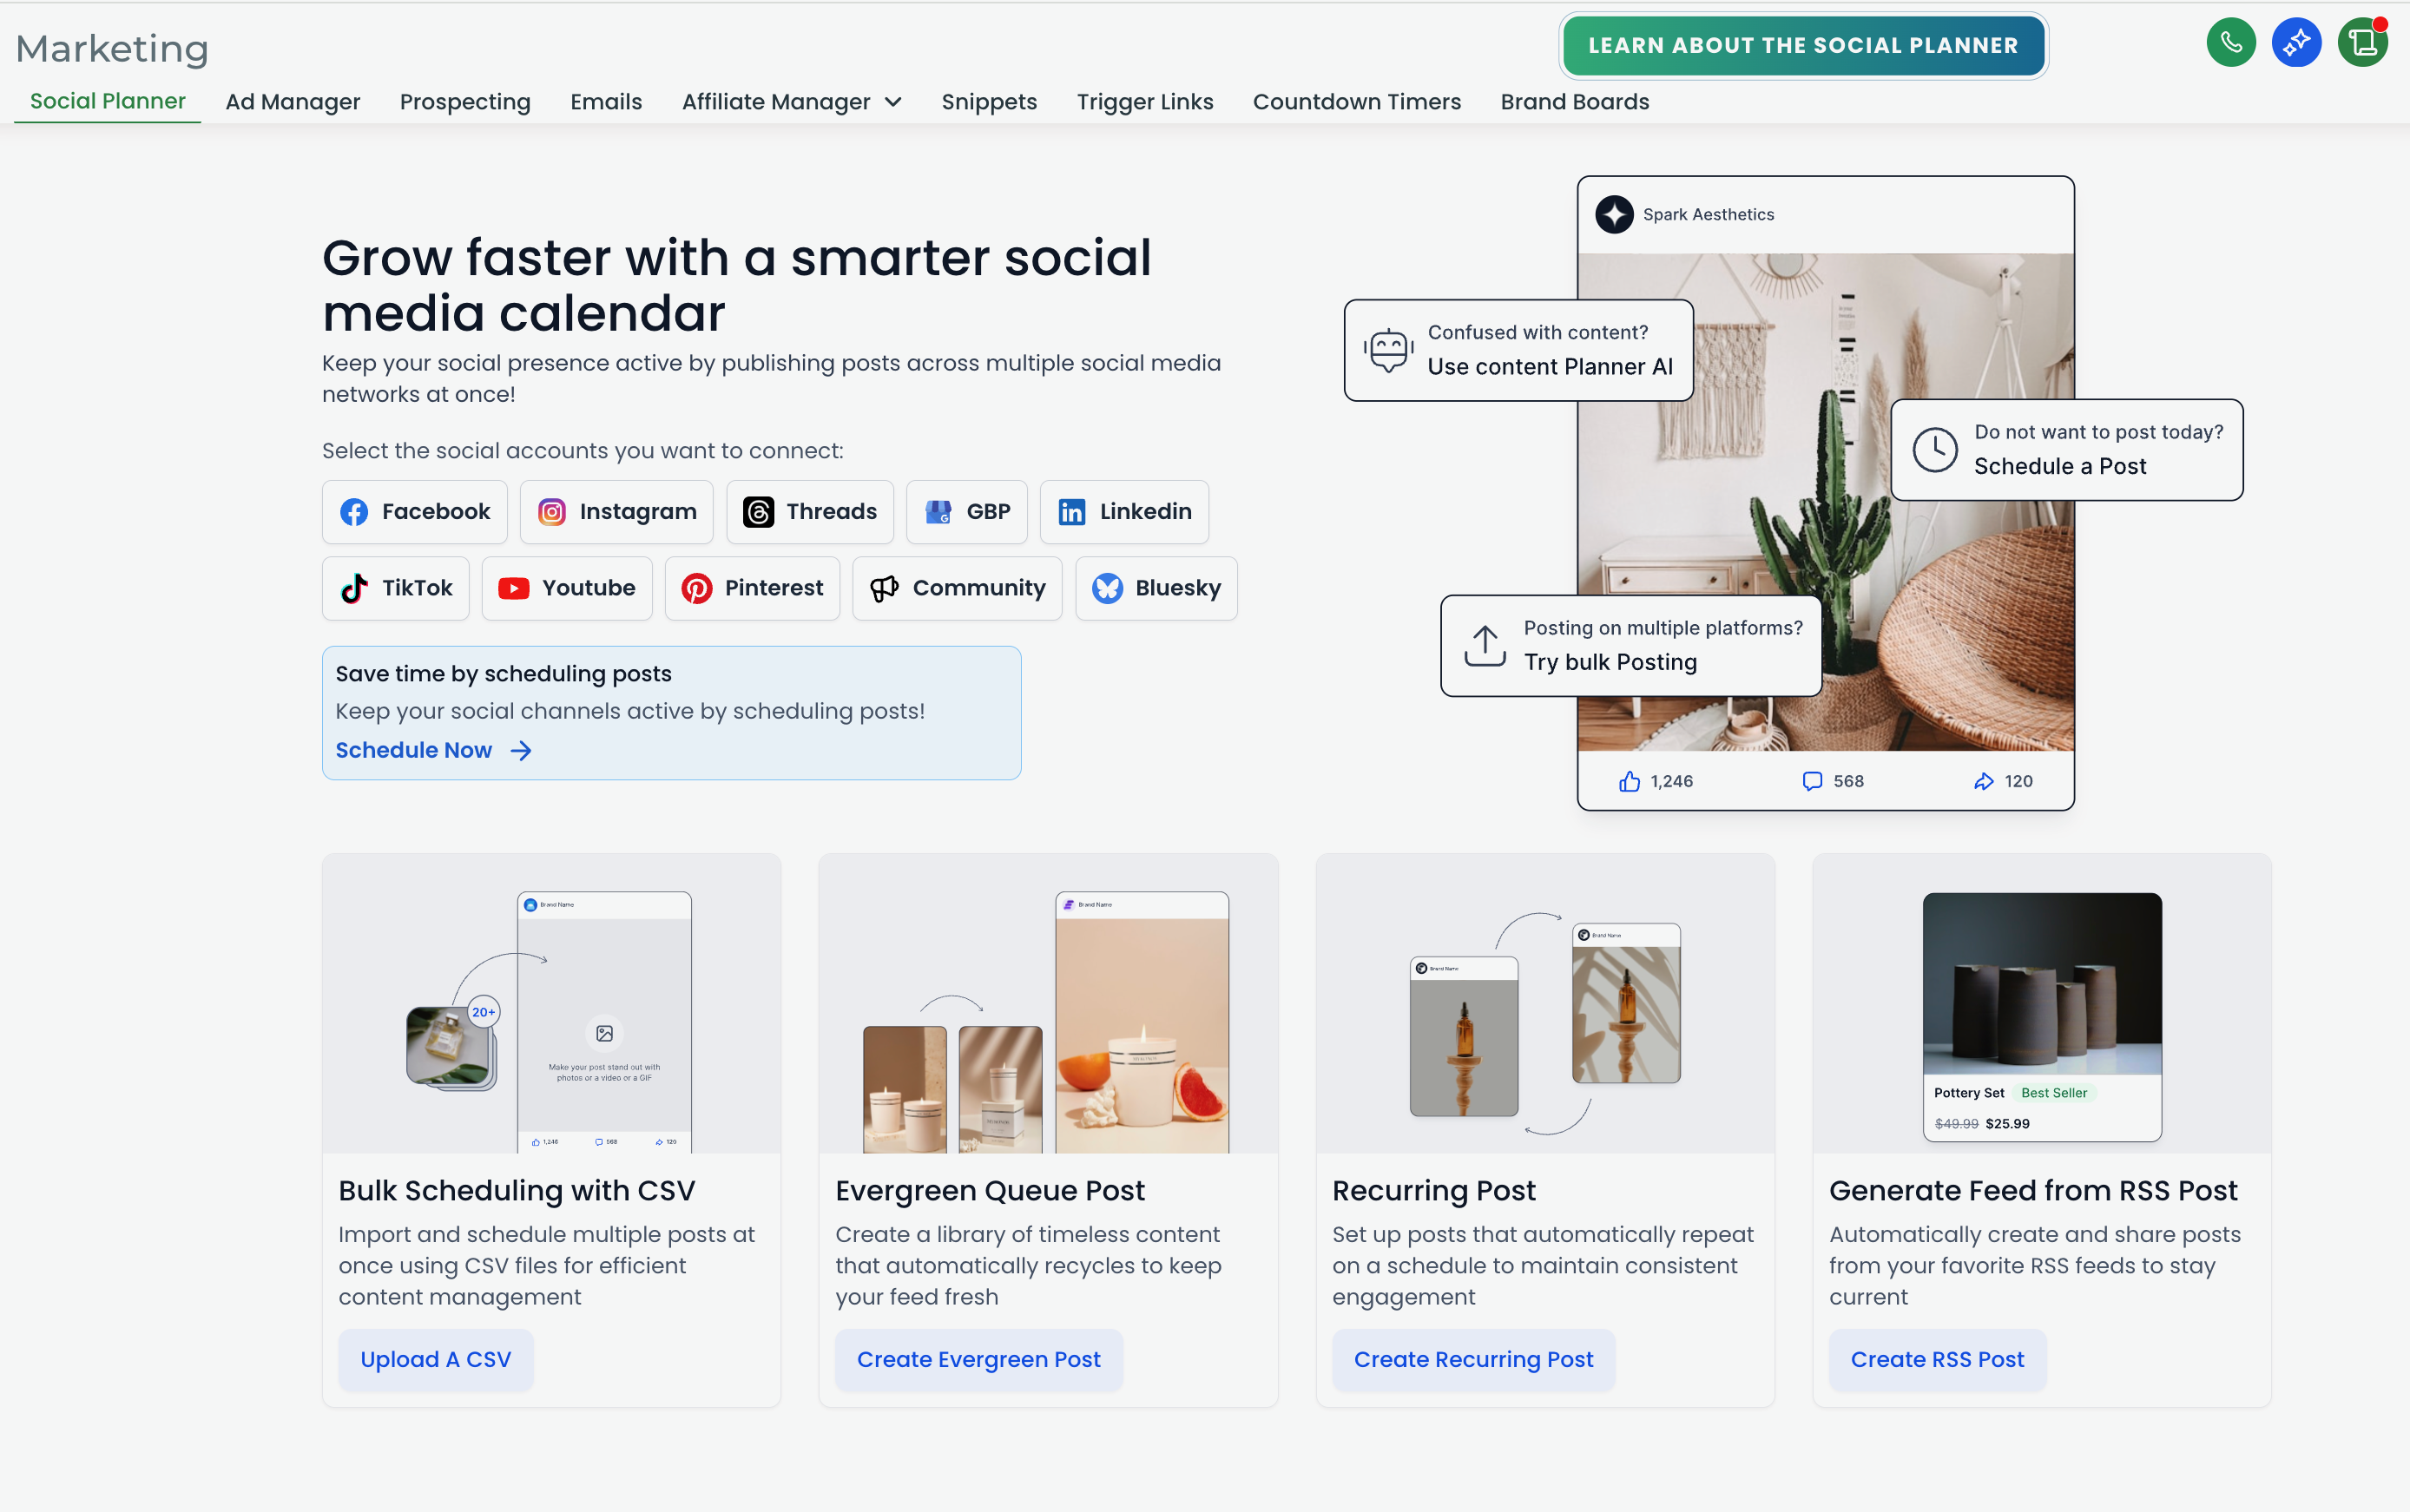Expand the Affiliate Manager dropdown

[791, 102]
